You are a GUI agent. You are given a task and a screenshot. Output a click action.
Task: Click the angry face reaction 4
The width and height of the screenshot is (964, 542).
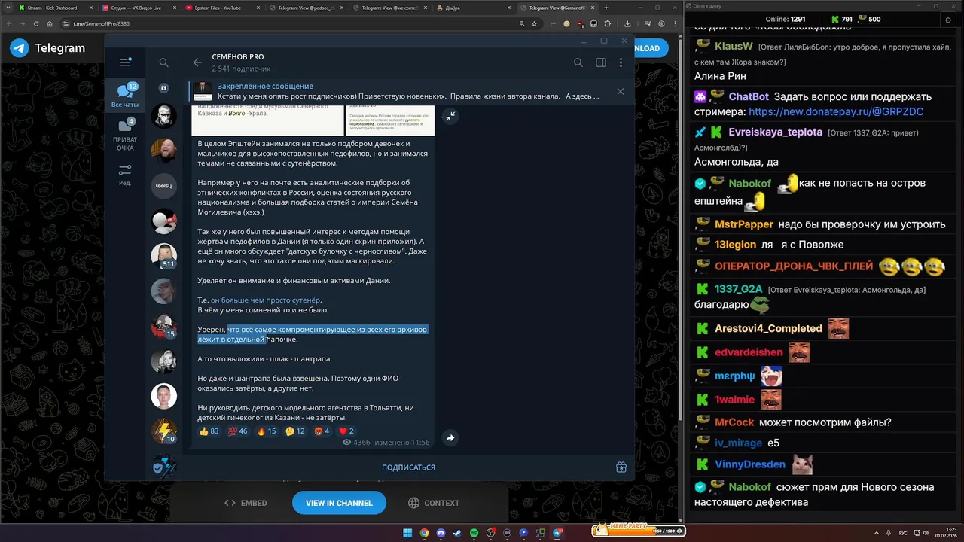tap(322, 431)
